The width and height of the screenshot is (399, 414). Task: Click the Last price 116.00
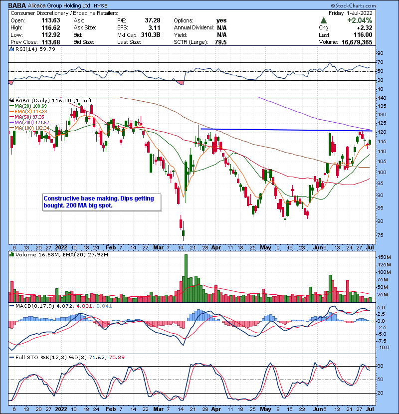click(x=363, y=35)
